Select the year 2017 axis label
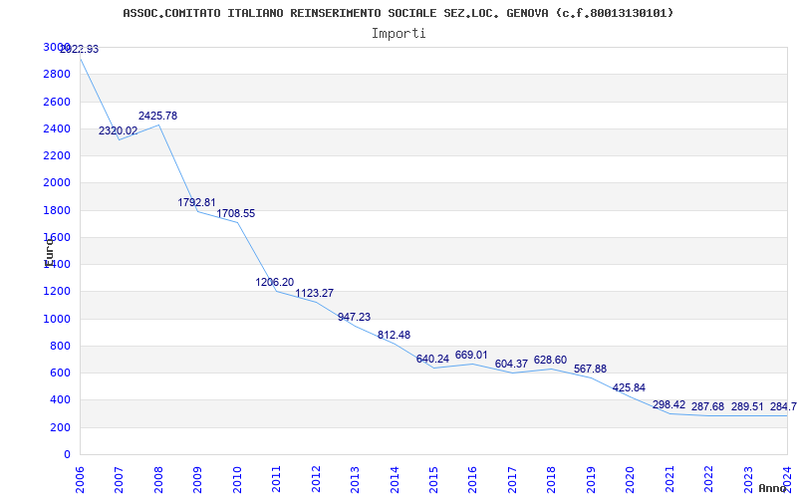 click(x=512, y=480)
